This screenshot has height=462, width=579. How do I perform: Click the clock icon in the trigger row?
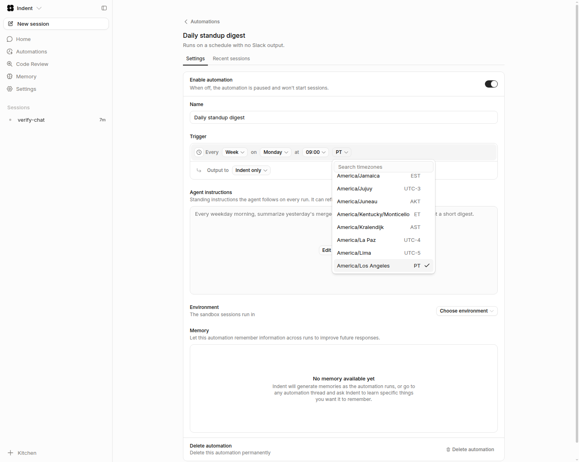pos(199,152)
